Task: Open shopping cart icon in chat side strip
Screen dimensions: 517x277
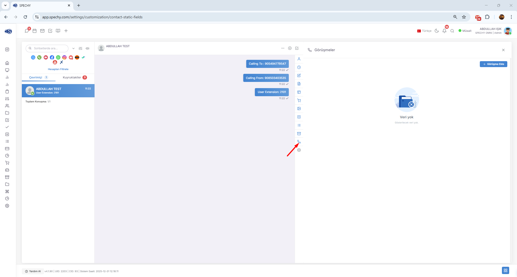Action: 299,101
